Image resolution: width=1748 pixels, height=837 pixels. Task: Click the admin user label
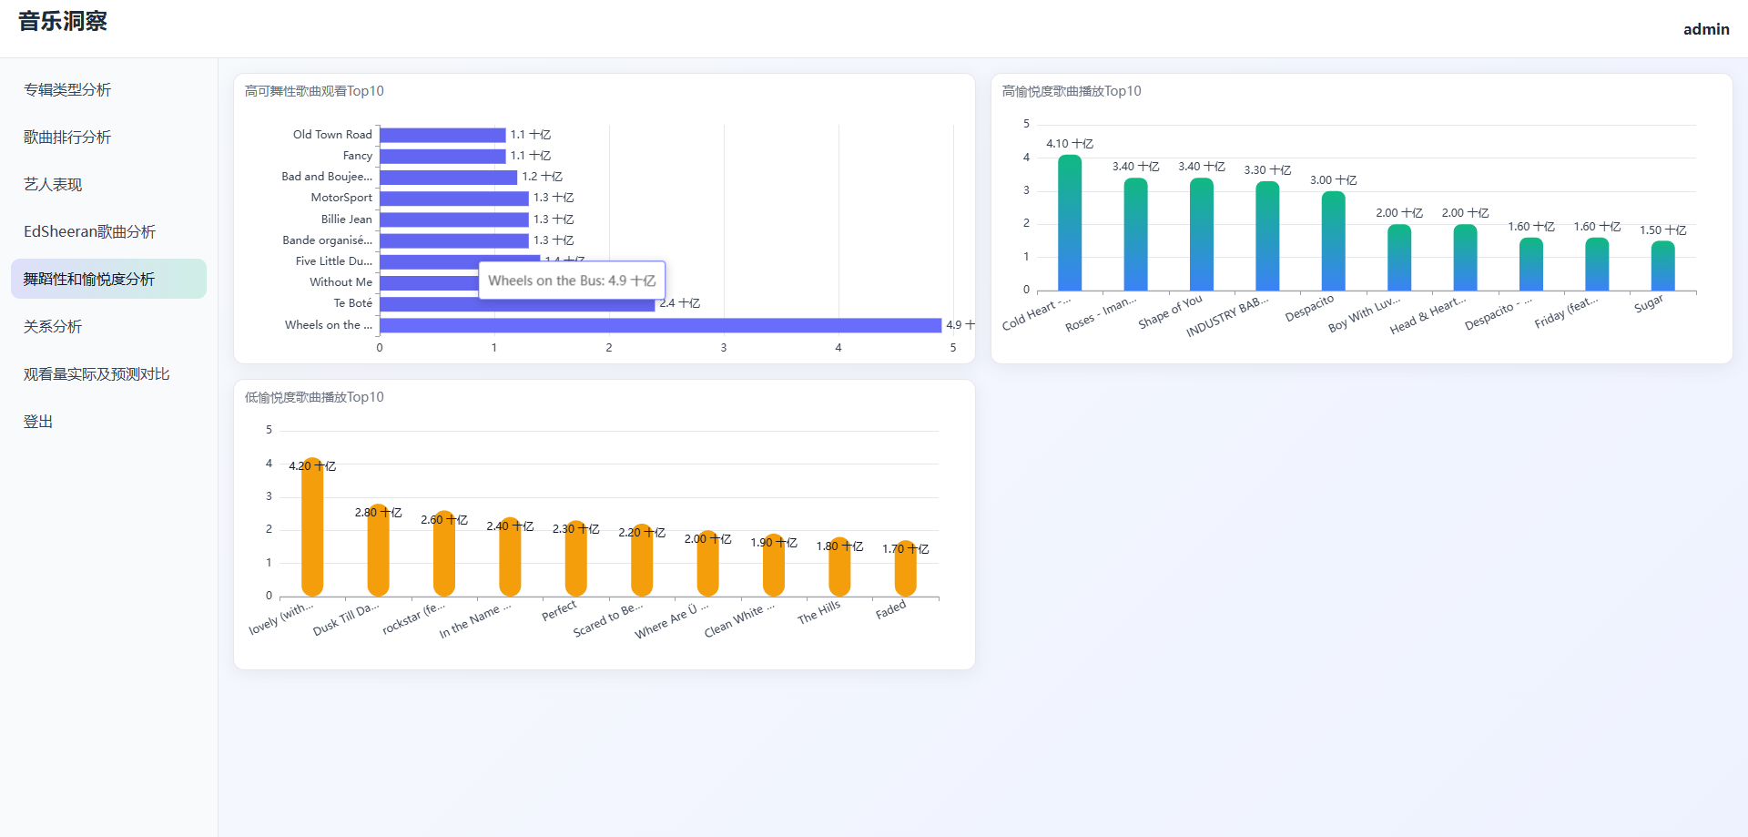click(x=1705, y=29)
